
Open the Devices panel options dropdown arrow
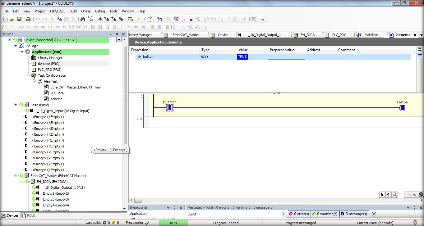[110, 34]
